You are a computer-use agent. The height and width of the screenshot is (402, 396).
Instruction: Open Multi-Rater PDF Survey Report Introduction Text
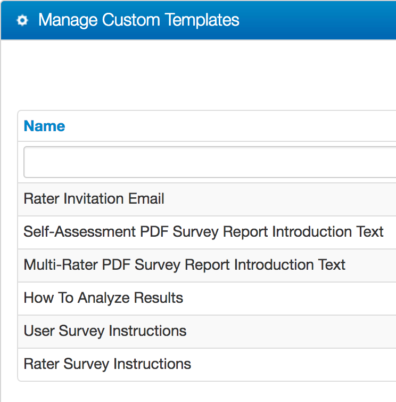(184, 265)
